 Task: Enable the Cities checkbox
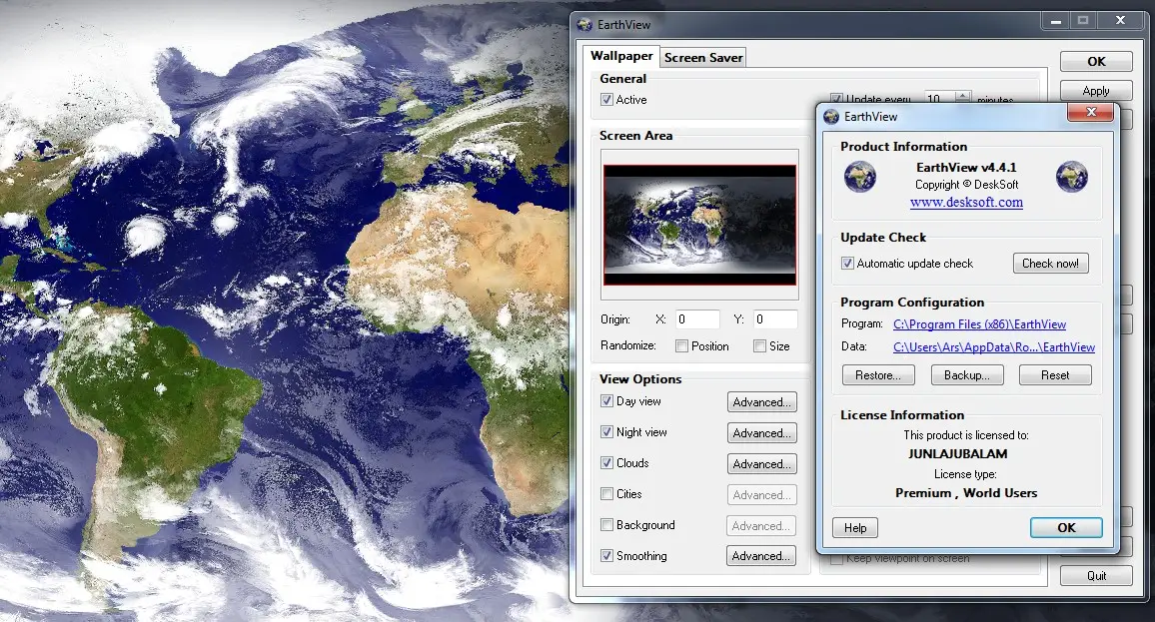click(x=606, y=494)
